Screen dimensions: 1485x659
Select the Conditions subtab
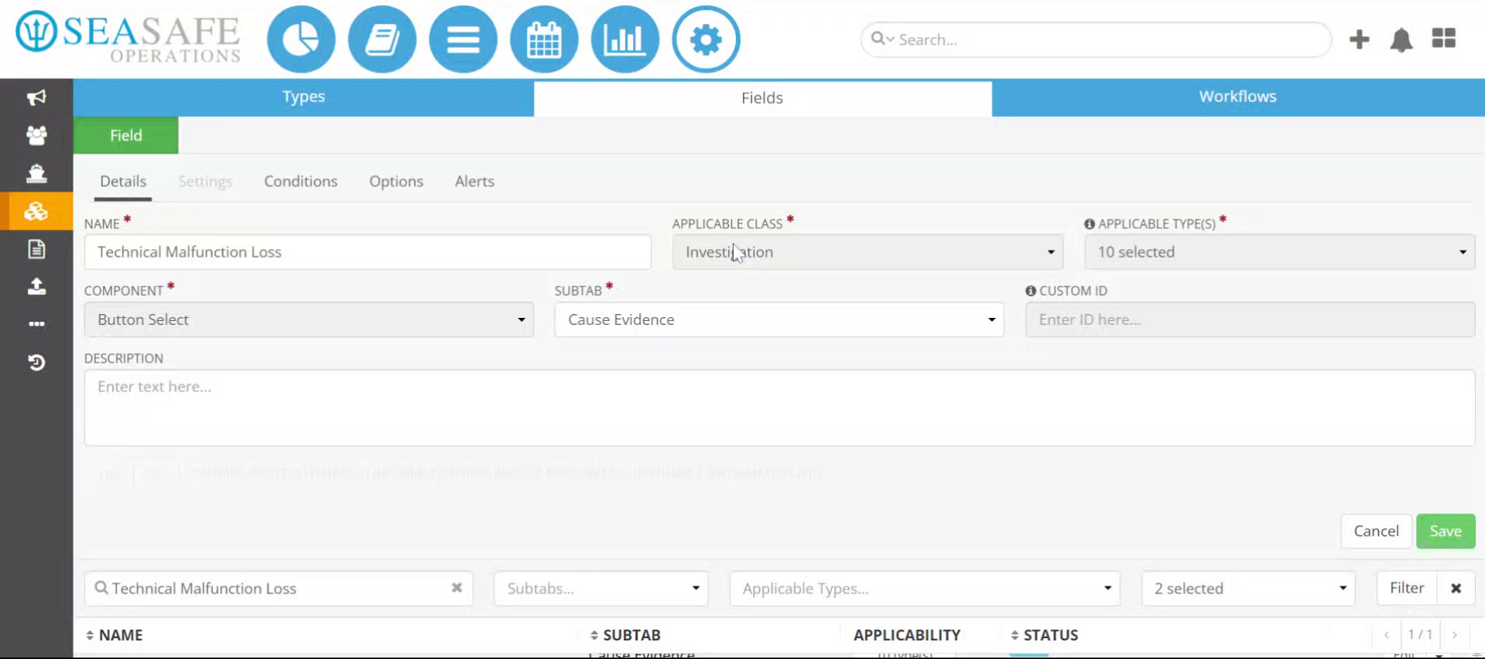pos(300,181)
